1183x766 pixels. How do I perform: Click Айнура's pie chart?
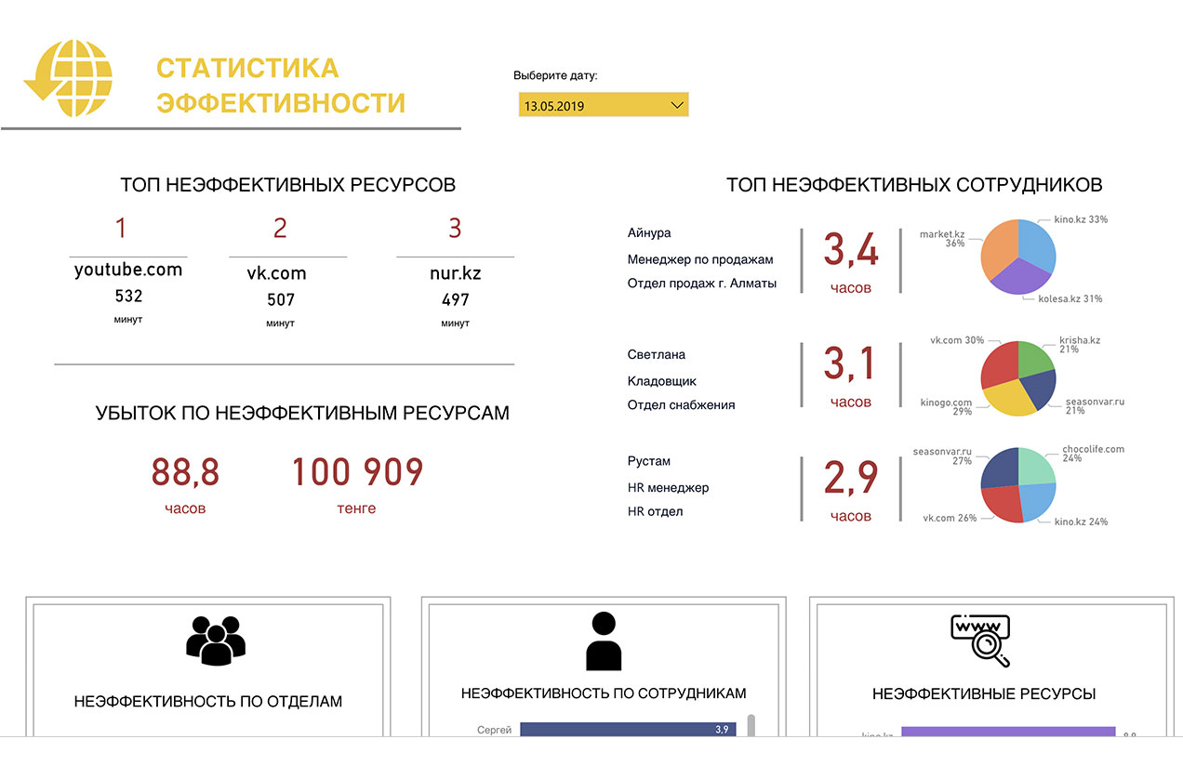point(1018,258)
